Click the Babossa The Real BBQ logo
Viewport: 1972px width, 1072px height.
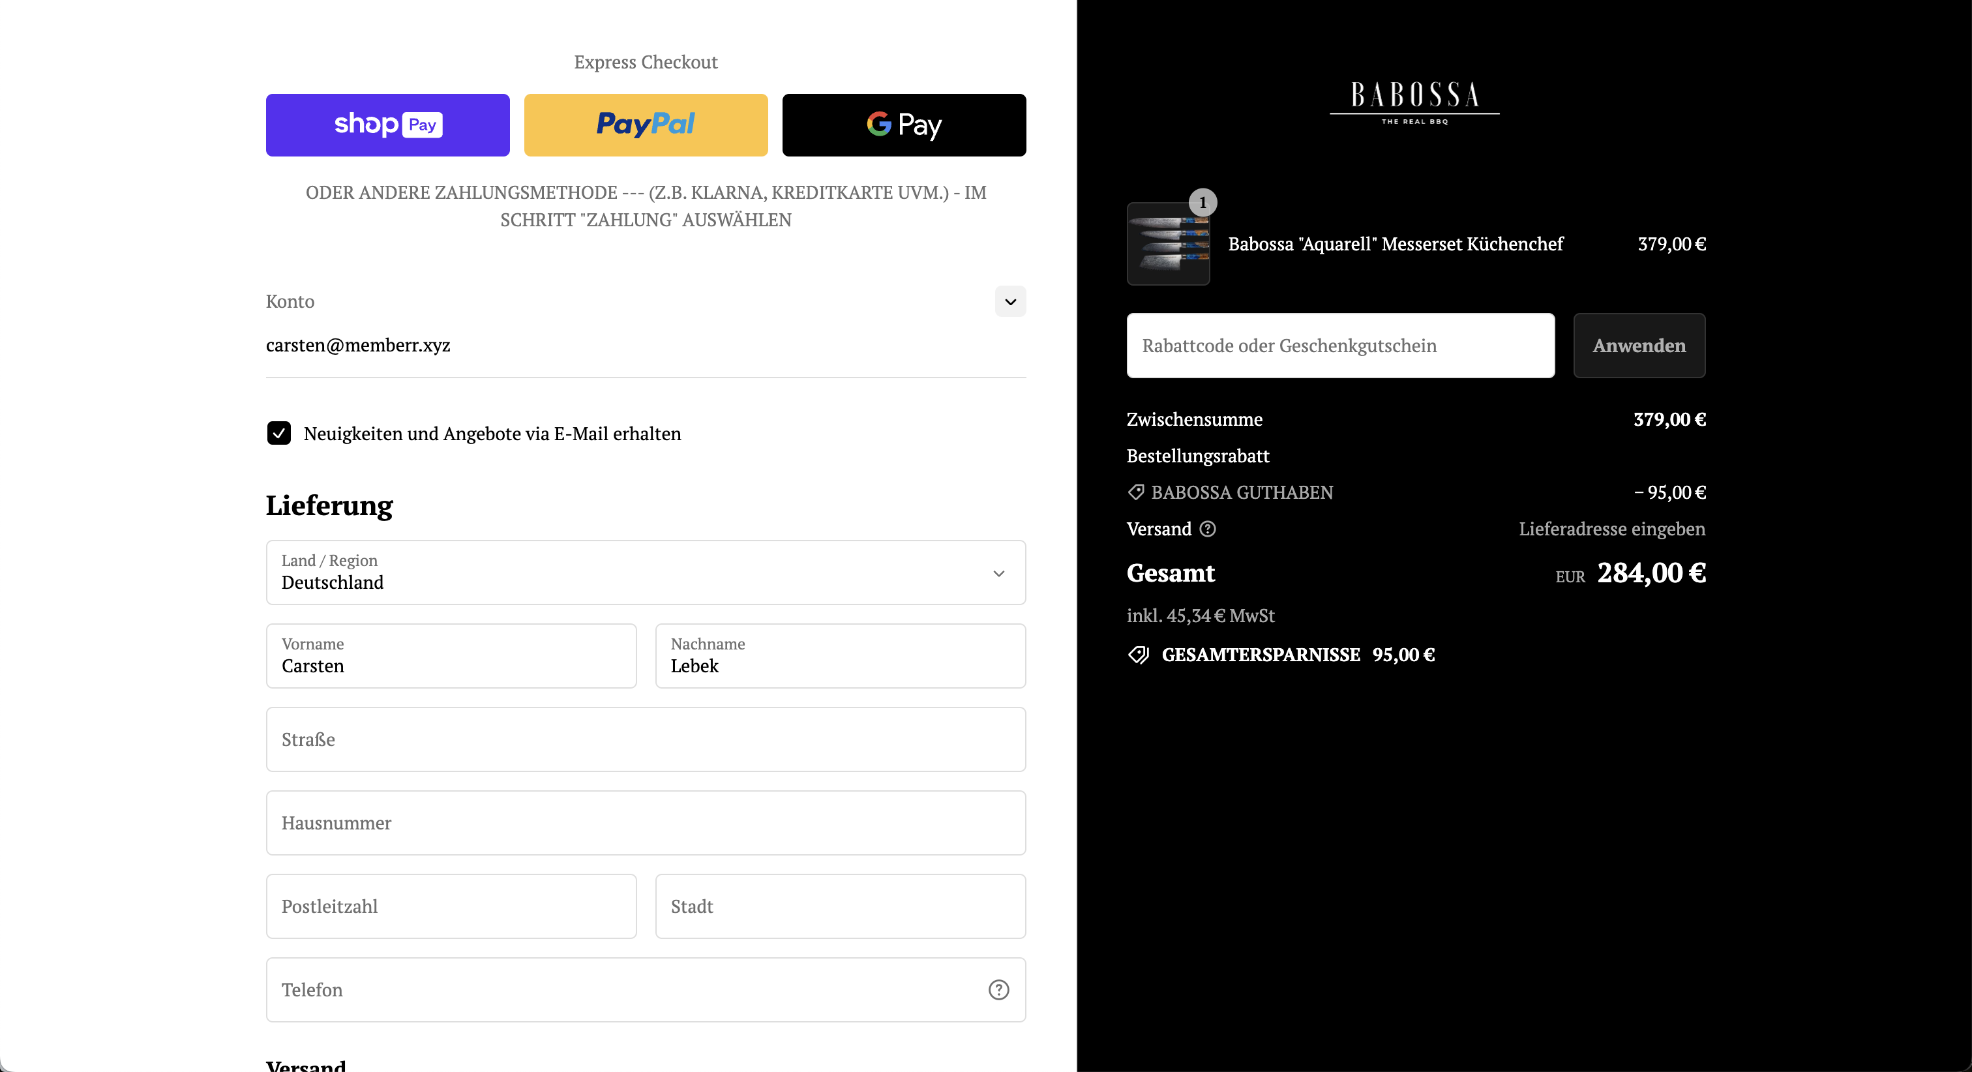(1414, 102)
